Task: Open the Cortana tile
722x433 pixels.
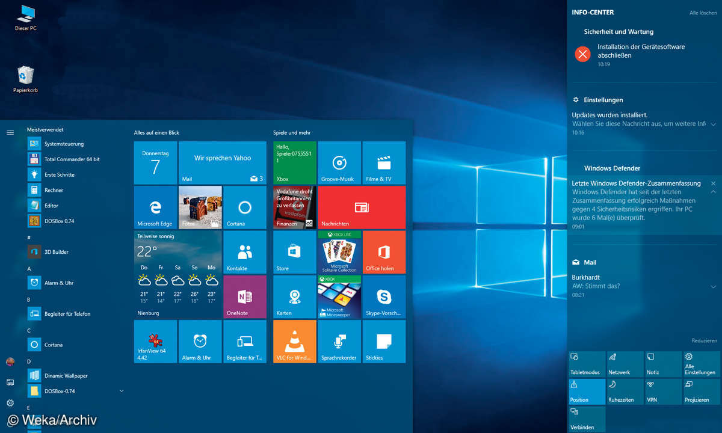Action: tap(244, 207)
